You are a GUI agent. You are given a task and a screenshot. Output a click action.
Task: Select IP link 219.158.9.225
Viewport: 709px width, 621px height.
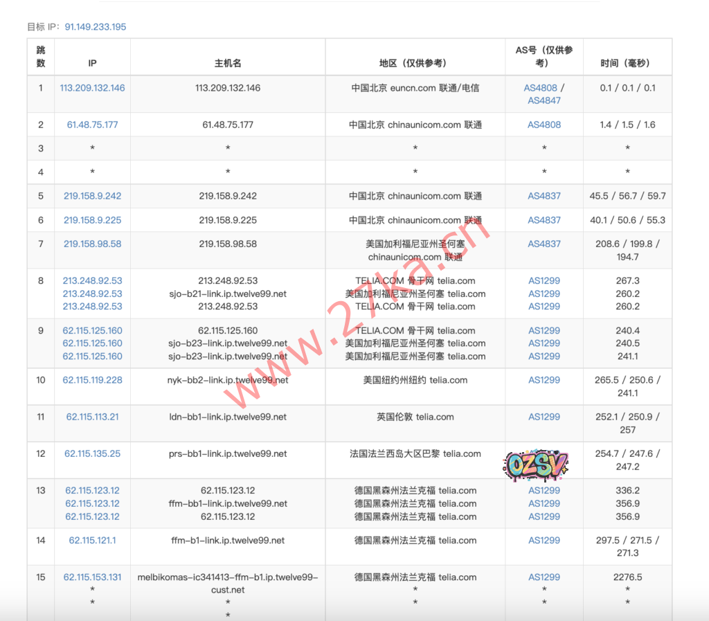coord(92,220)
